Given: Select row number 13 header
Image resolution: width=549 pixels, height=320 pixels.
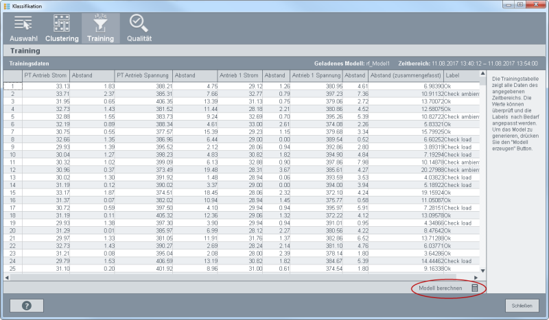Looking at the screenshot, I should 12,176.
